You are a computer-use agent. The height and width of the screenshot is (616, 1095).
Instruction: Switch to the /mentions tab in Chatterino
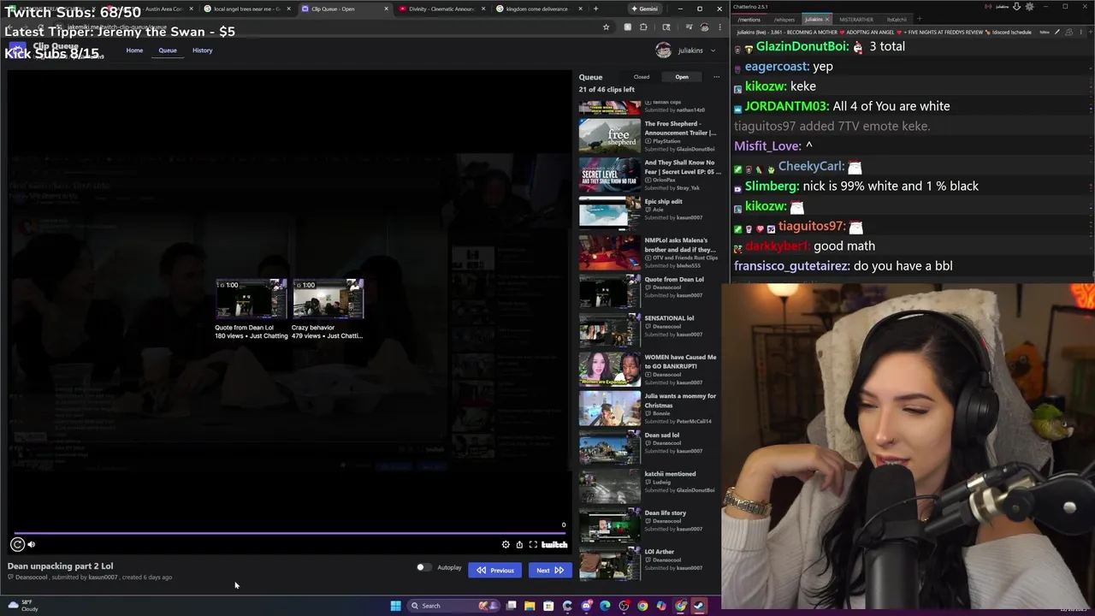coord(749,19)
